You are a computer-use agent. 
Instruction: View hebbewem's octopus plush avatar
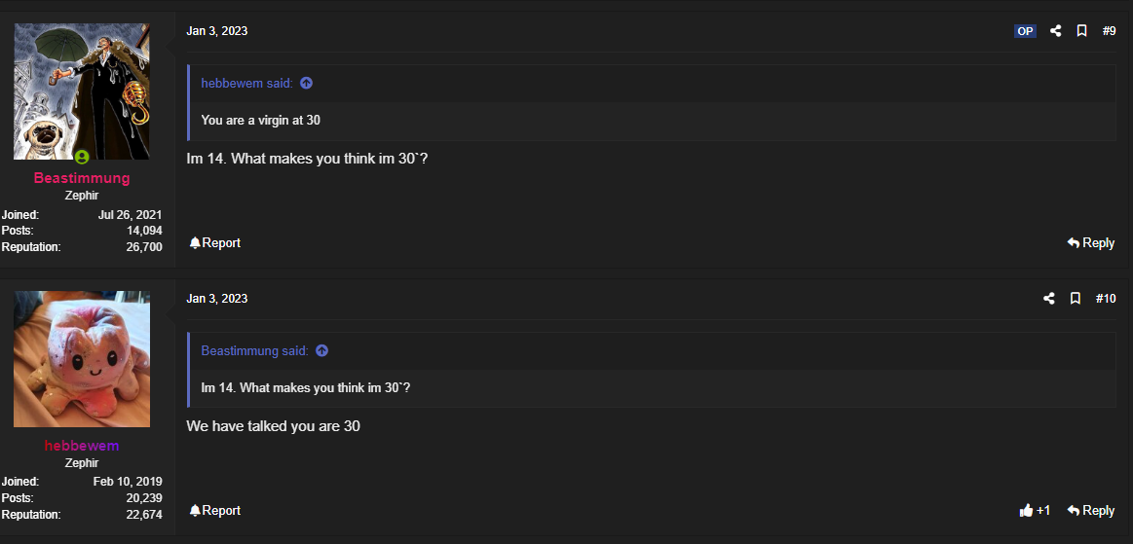click(x=82, y=359)
